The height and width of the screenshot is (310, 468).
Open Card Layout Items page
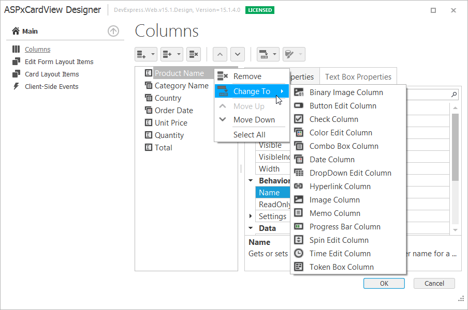click(52, 74)
